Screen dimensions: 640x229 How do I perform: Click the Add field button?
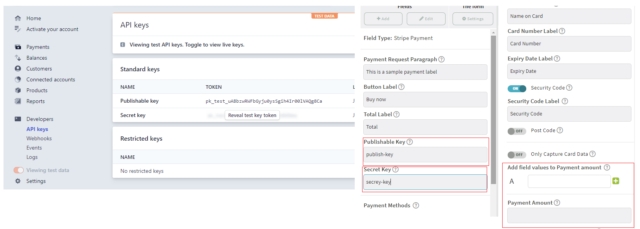[x=383, y=19]
